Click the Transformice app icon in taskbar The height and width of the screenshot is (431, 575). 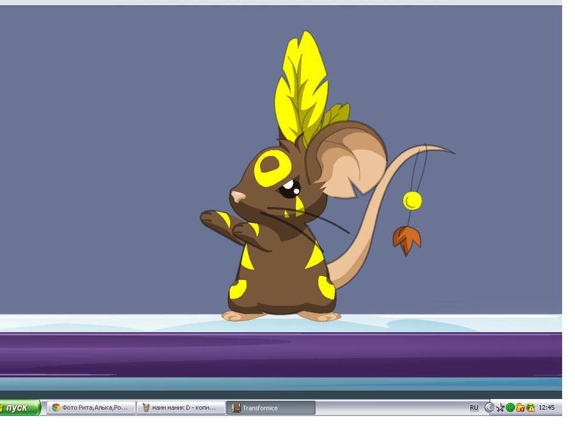tap(236, 407)
